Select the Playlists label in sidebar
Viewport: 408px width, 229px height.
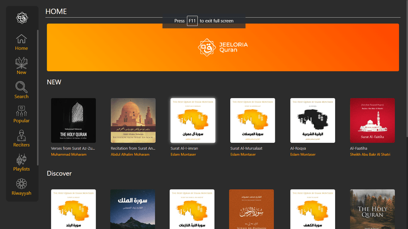[x=22, y=169]
